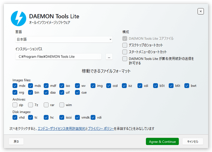Uncheck the iscsi disk image format

(x=62, y=117)
